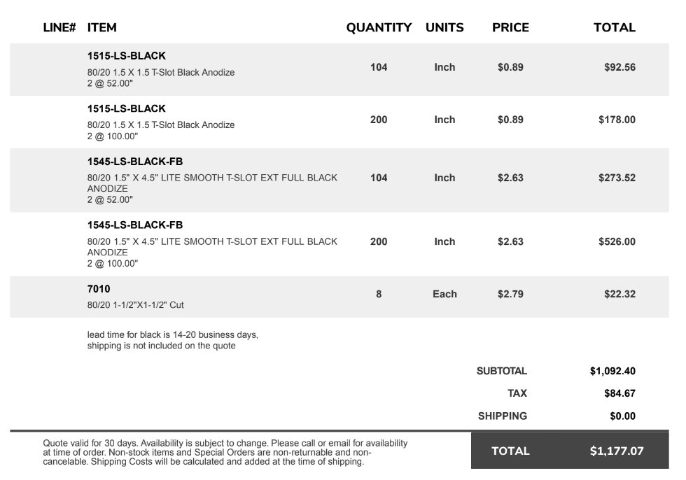The image size is (686, 480).
Task: Click the 1545-LS-BLACK-FB item priced $273.52
Action: 134,162
